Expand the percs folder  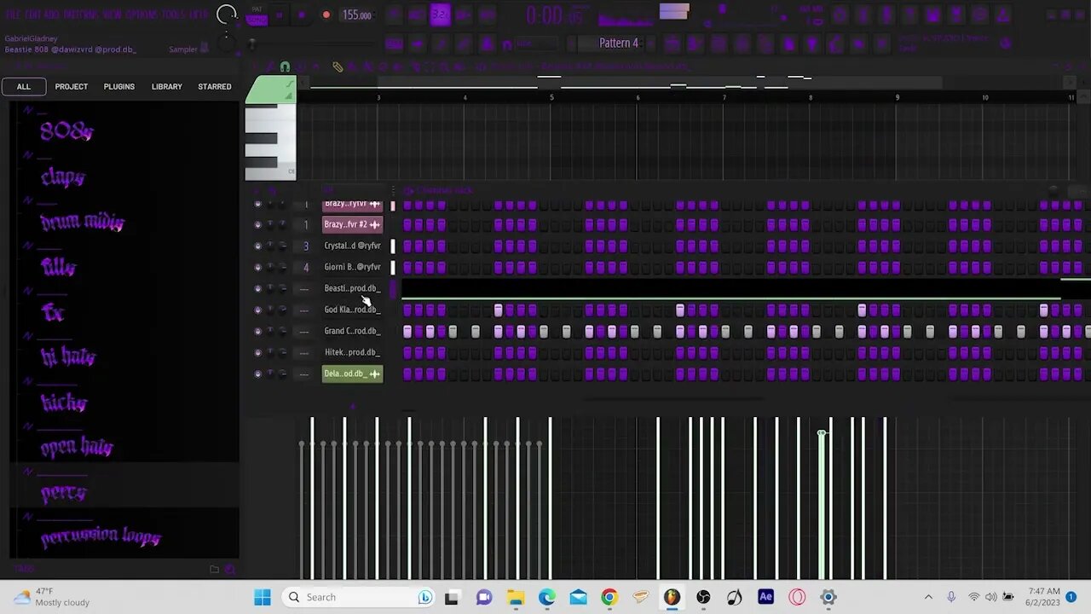click(63, 492)
